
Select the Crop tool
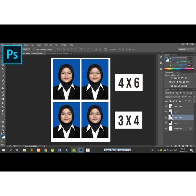tap(3, 73)
